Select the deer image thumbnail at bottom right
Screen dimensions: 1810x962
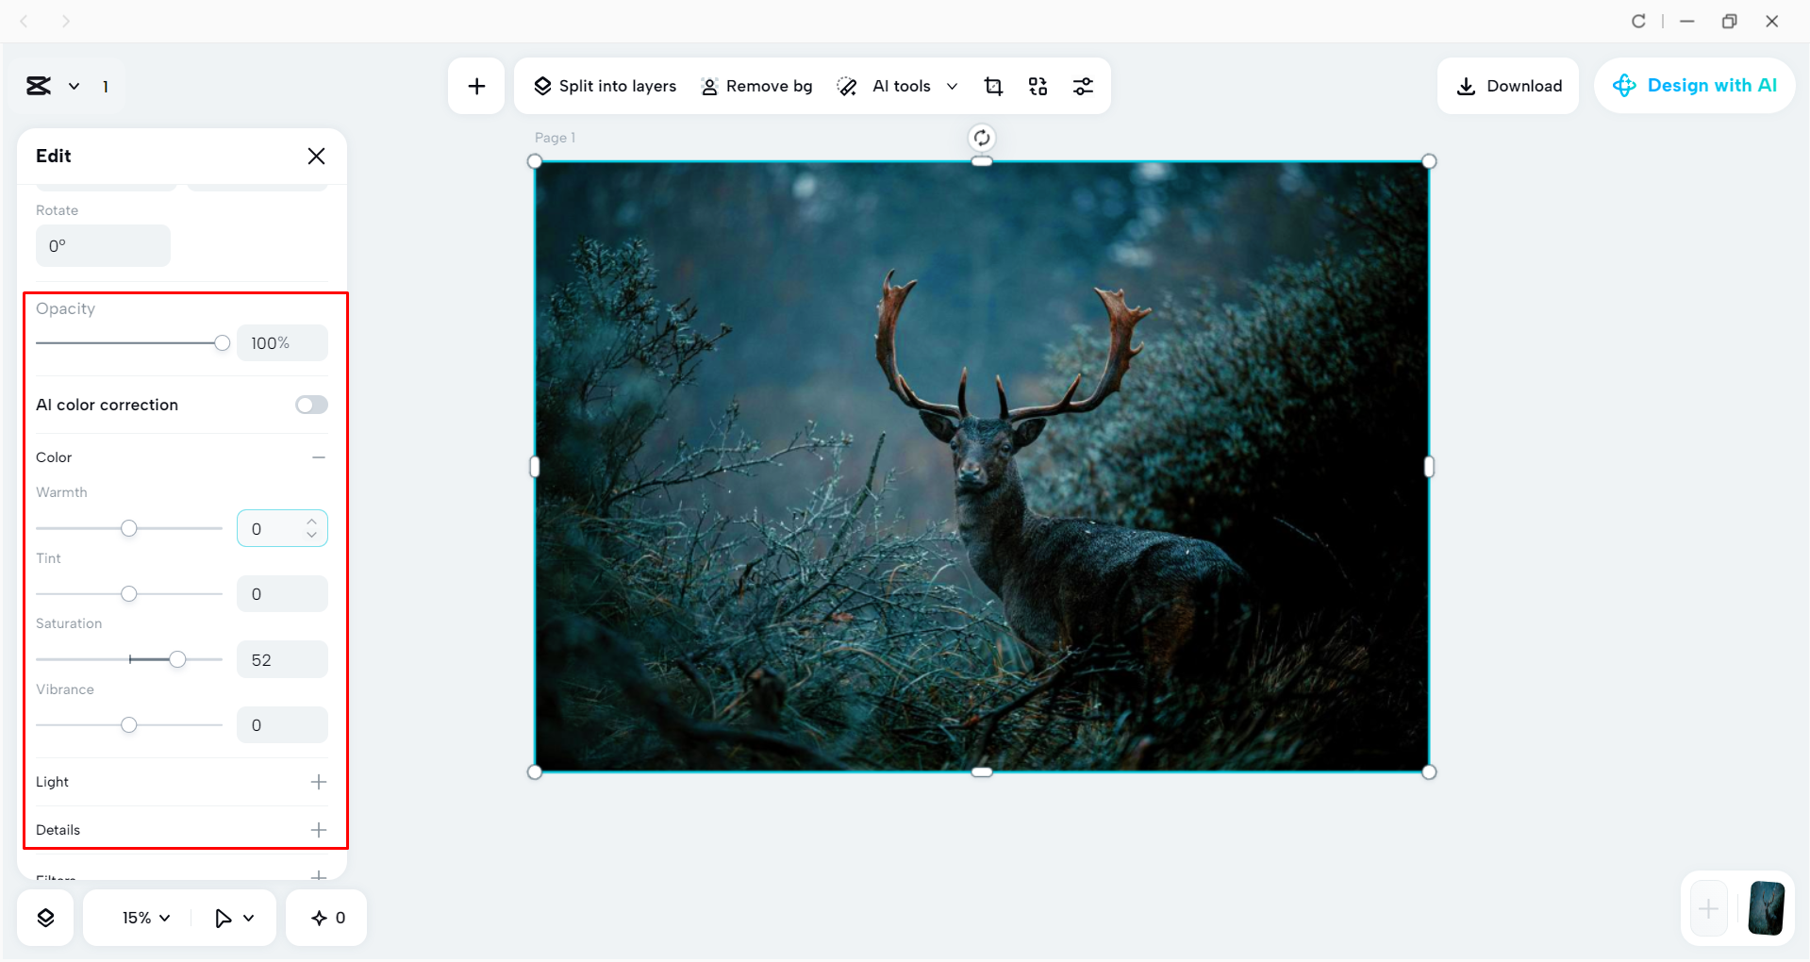click(x=1767, y=908)
